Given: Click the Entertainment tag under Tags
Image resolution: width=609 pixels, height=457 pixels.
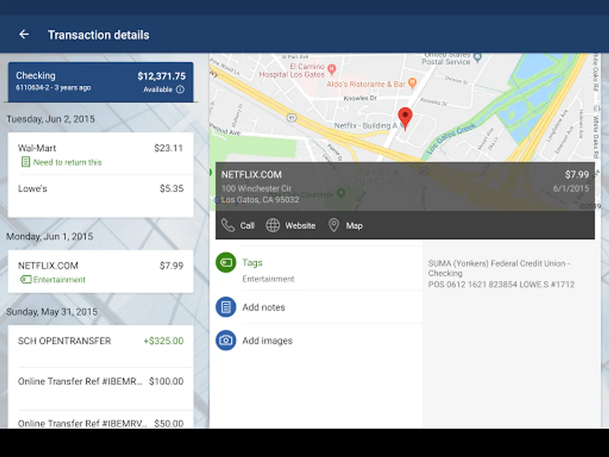Looking at the screenshot, I should [x=268, y=279].
